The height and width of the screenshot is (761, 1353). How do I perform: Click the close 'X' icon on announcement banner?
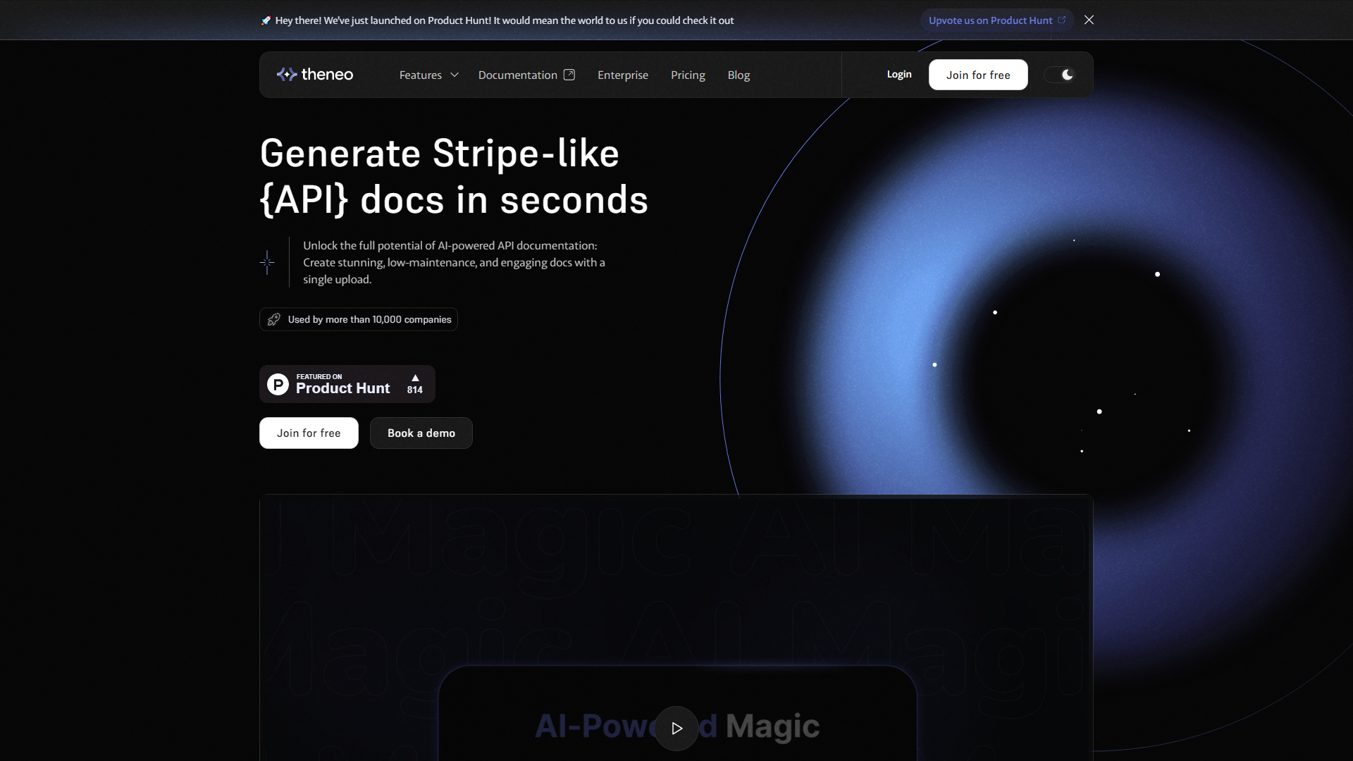pos(1089,20)
